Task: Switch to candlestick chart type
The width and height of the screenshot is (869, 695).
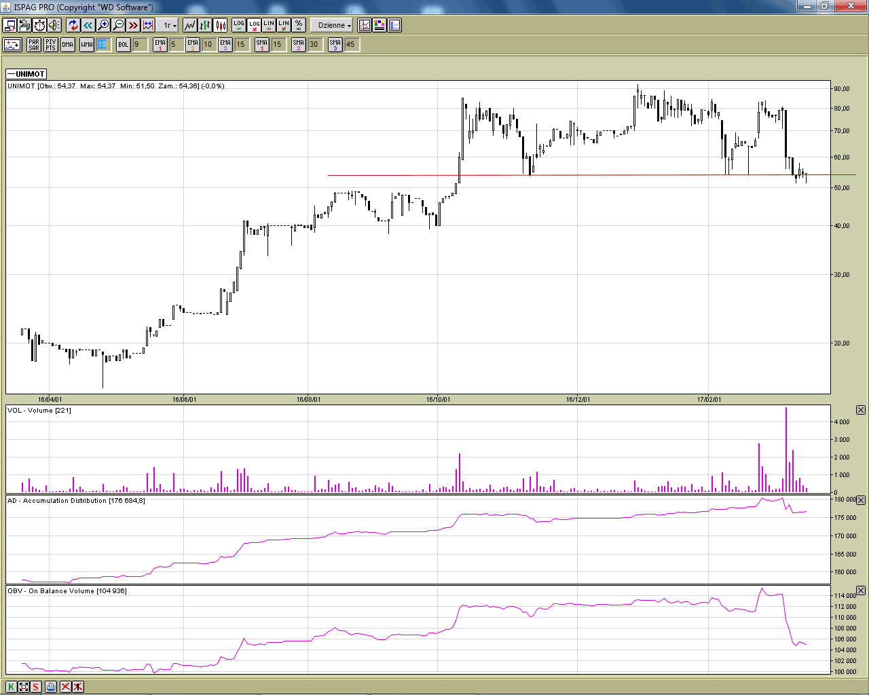Action: pyautogui.click(x=221, y=25)
